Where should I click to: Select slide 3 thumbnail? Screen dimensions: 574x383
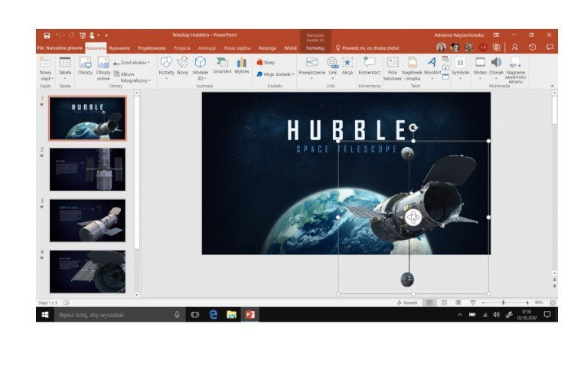[x=87, y=221]
